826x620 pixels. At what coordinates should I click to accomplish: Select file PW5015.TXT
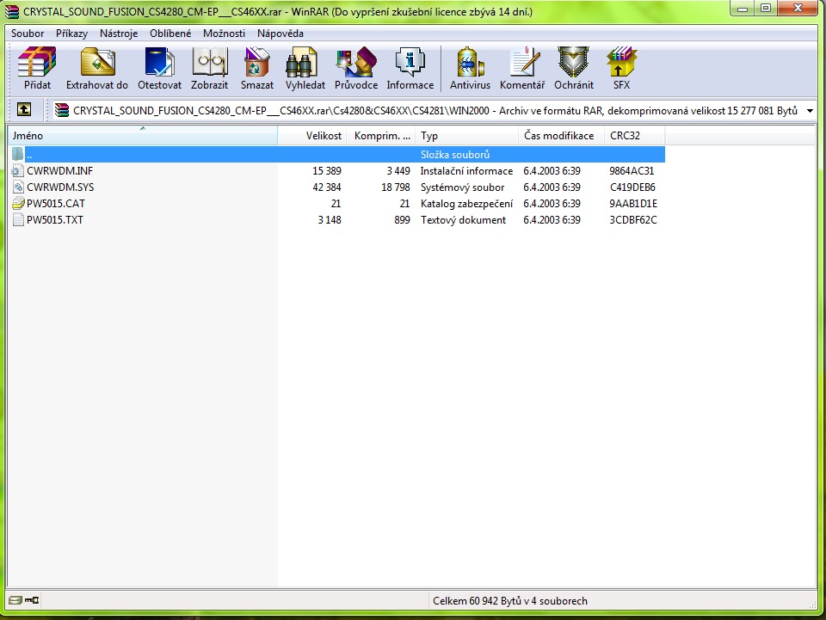55,219
